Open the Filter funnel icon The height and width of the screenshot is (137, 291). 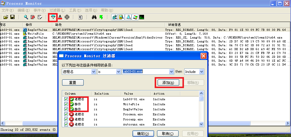tap(53, 17)
